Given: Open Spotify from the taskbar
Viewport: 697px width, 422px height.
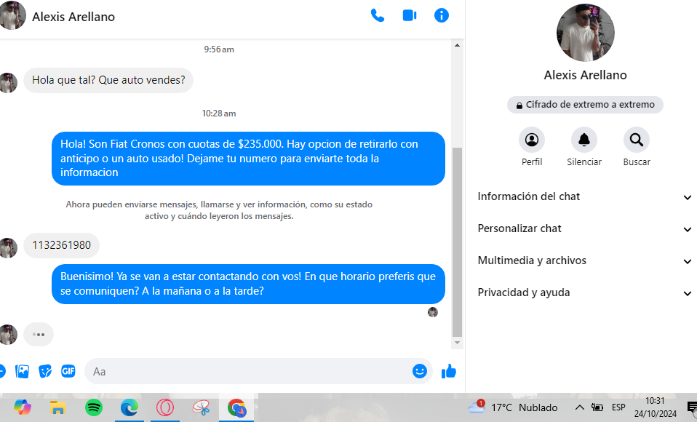Looking at the screenshot, I should tap(94, 407).
